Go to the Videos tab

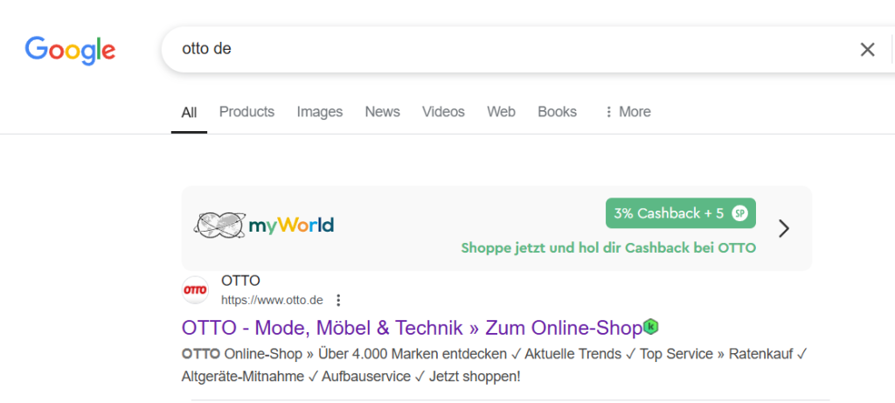(443, 112)
